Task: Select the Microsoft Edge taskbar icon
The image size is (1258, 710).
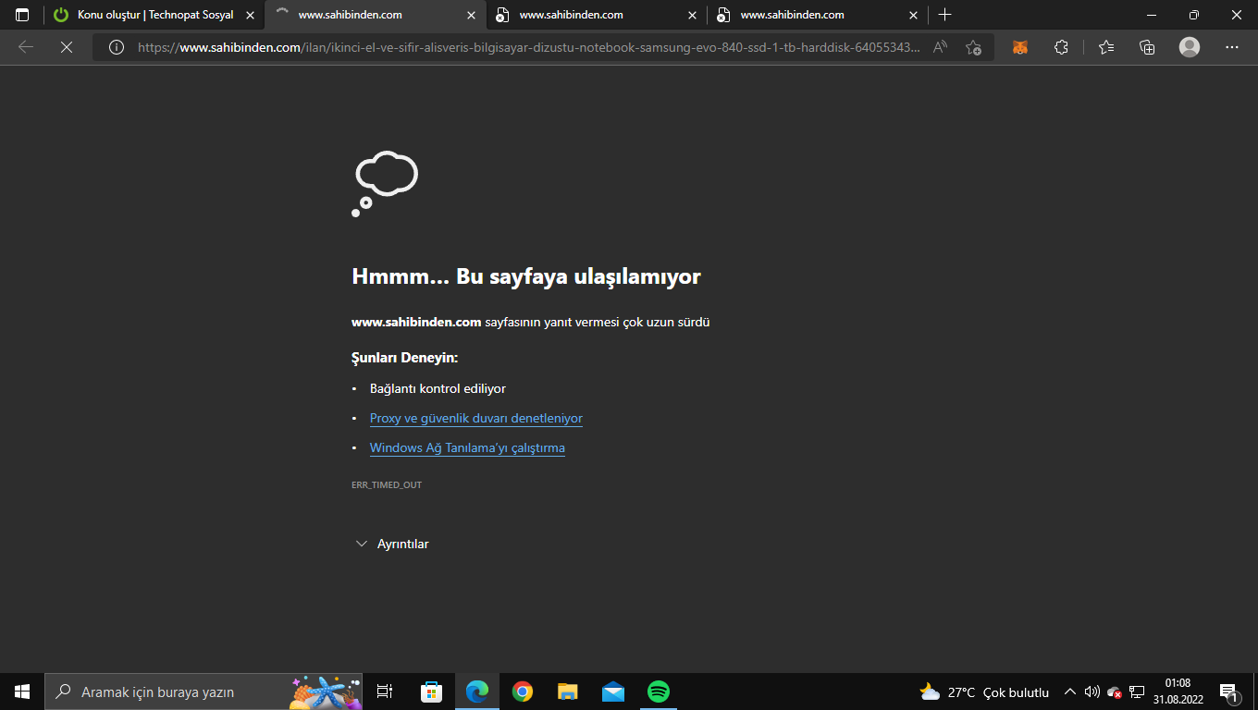Action: [476, 692]
